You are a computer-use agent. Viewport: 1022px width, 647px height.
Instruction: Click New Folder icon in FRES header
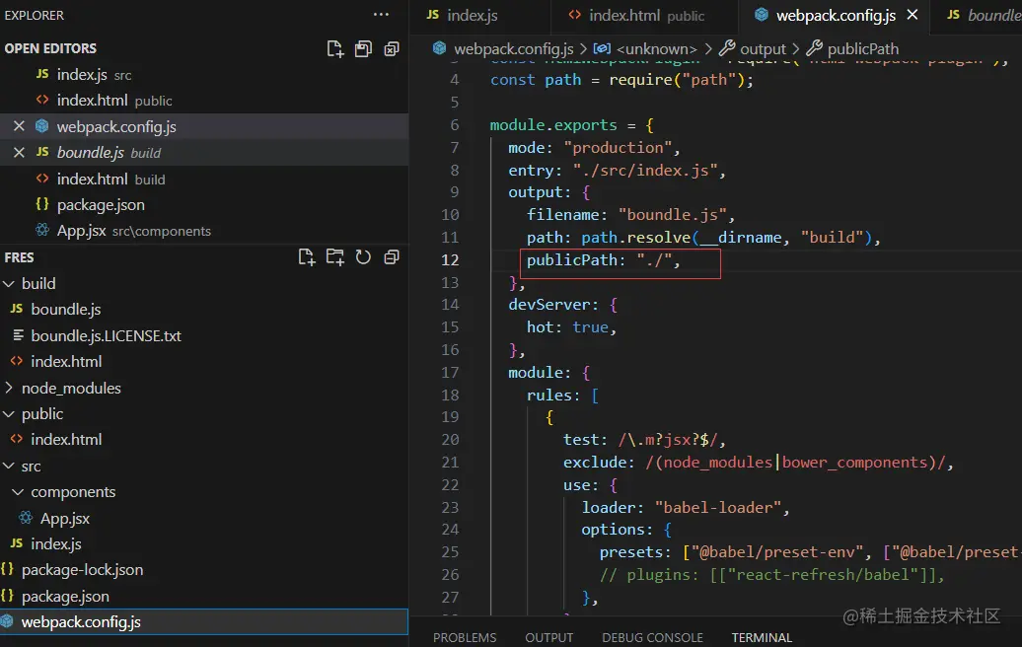click(335, 257)
